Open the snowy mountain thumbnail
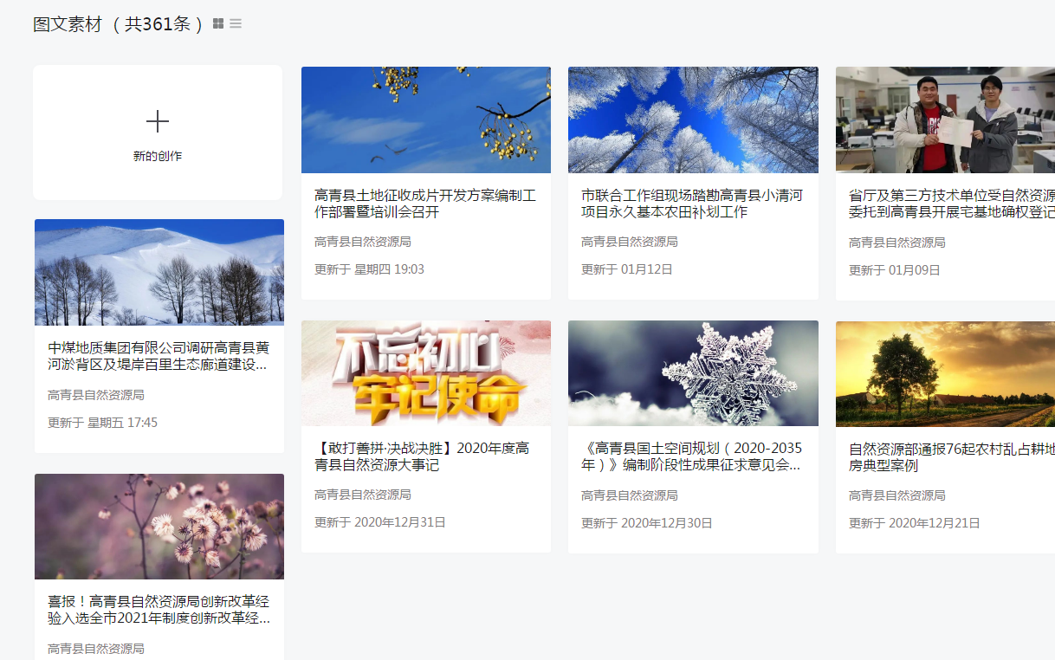The height and width of the screenshot is (660, 1055). coord(159,272)
